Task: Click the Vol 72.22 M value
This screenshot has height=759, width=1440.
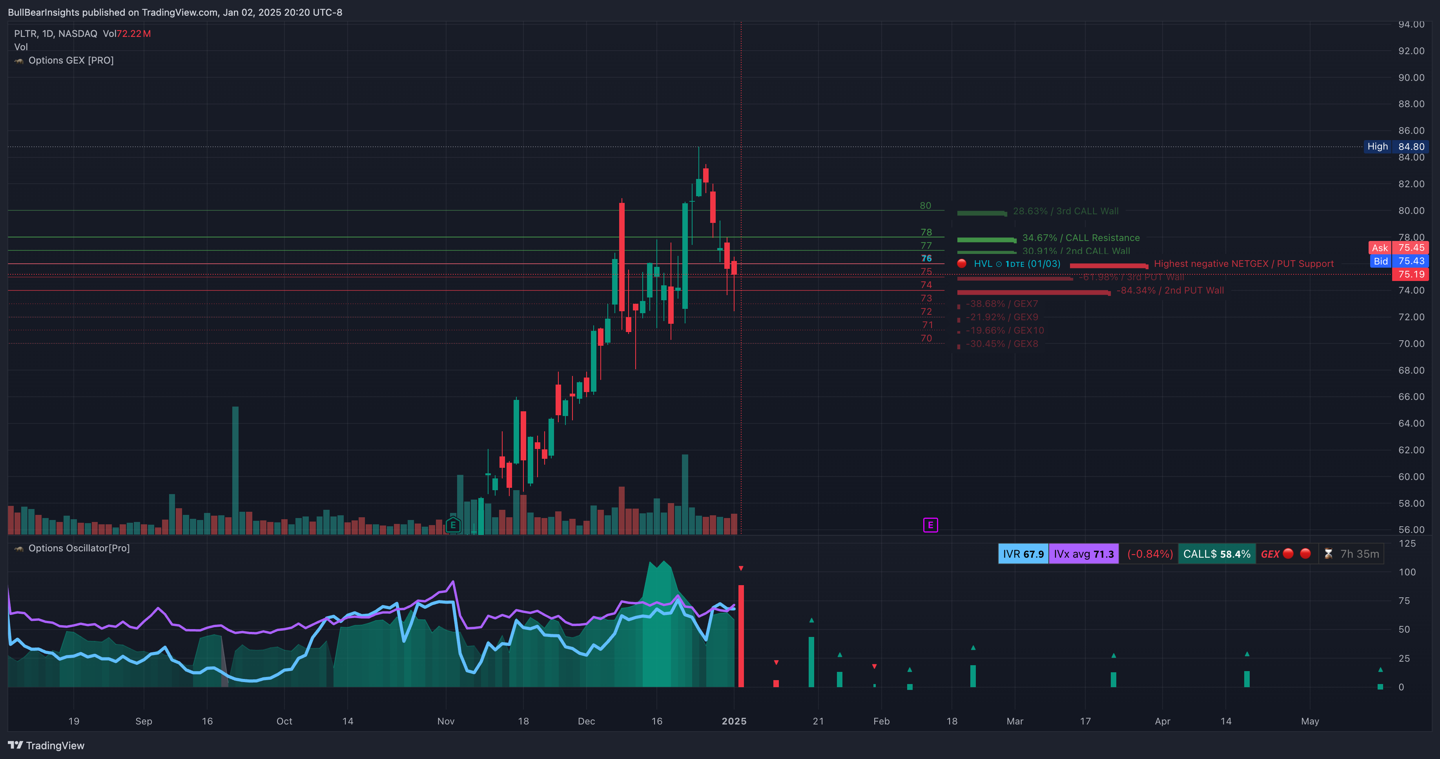Action: (134, 34)
